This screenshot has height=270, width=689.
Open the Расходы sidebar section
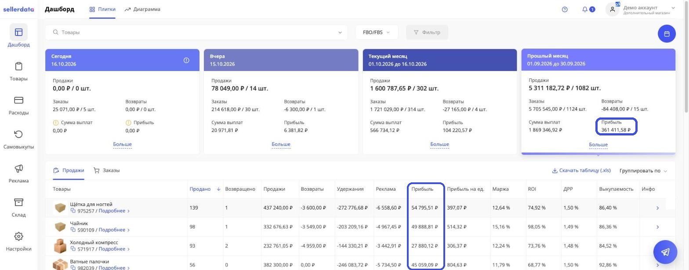tap(18, 104)
